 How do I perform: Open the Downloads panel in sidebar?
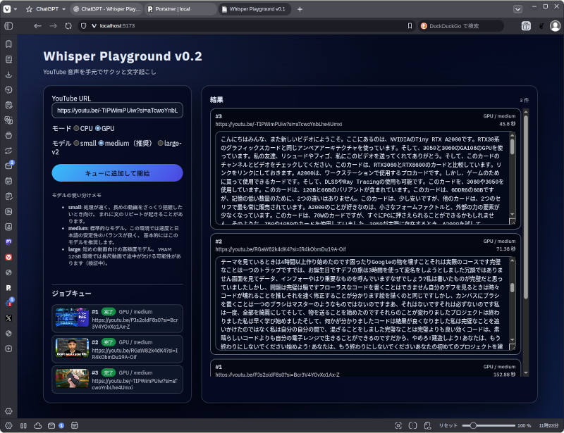(8, 74)
